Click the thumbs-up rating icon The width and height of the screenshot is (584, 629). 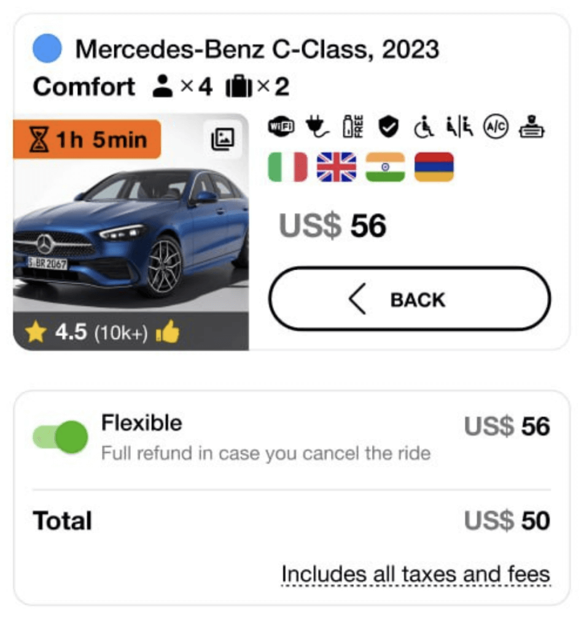click(x=168, y=334)
